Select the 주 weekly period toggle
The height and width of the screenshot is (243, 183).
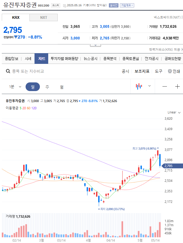[47, 87]
